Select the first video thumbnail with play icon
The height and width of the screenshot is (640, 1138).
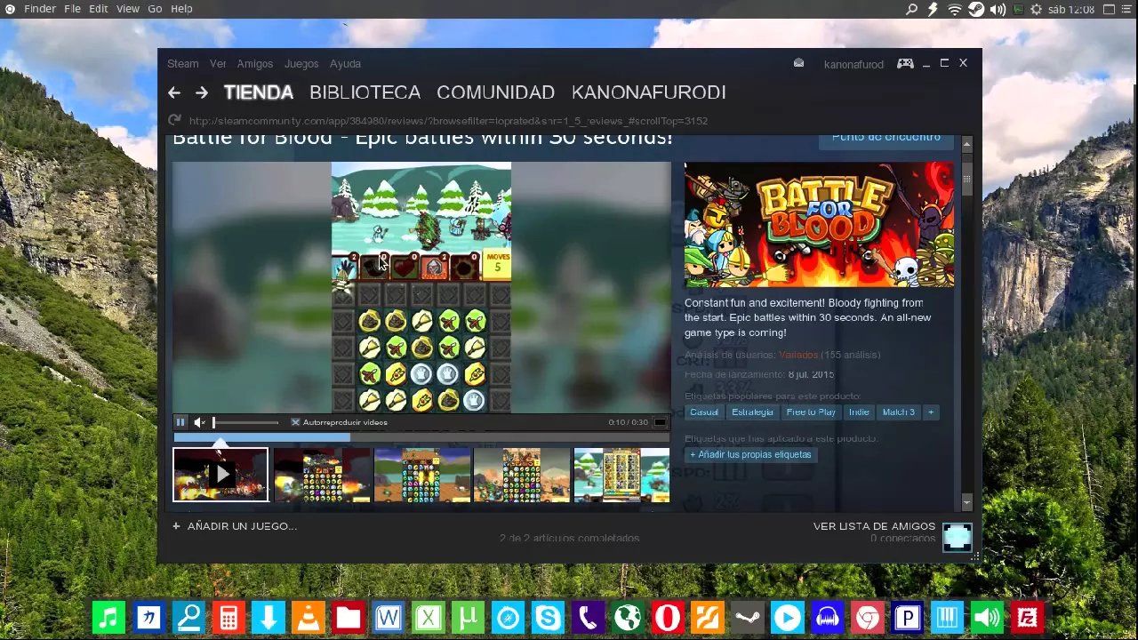click(220, 475)
